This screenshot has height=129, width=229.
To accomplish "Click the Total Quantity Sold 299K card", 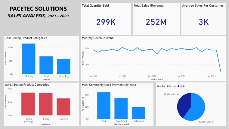I will pos(106,19).
